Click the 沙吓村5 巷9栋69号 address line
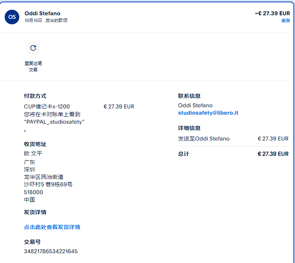 pos(48,184)
